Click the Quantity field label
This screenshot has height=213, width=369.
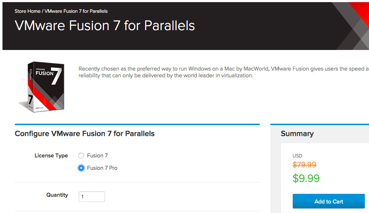point(57,195)
